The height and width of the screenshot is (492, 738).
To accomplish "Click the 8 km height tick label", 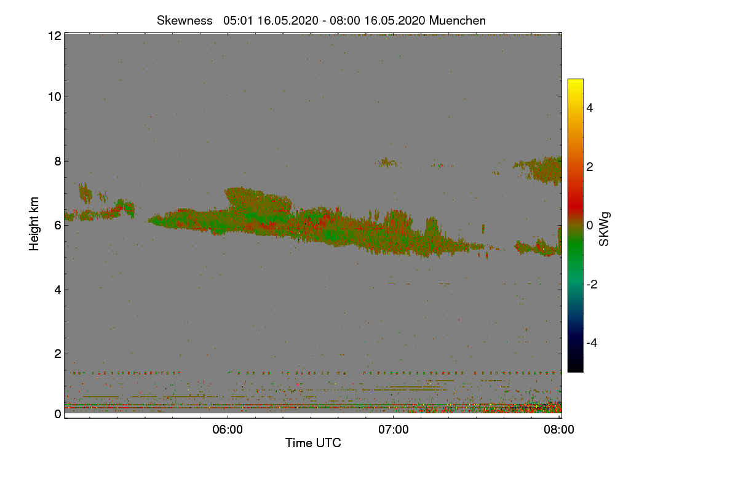I will point(58,161).
